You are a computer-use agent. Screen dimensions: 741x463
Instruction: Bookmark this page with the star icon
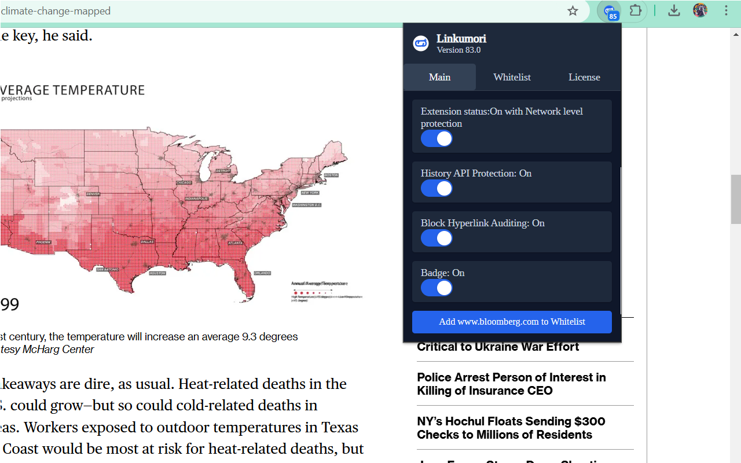point(573,11)
